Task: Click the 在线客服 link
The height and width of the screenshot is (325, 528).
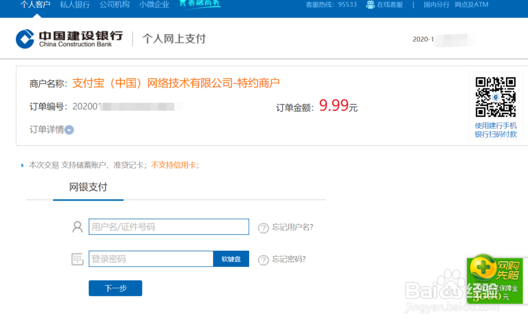Action: click(390, 5)
